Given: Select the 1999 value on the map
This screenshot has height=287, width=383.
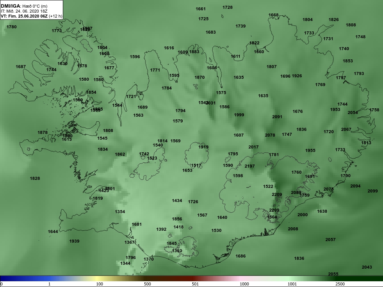Looking at the screenshot, I should 239,115.
